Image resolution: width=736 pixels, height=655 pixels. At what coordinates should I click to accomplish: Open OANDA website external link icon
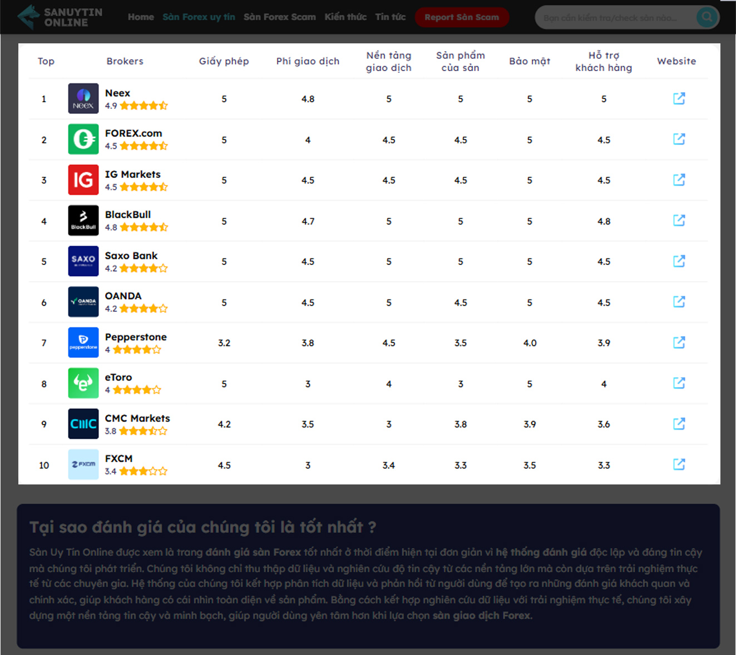[x=679, y=302]
